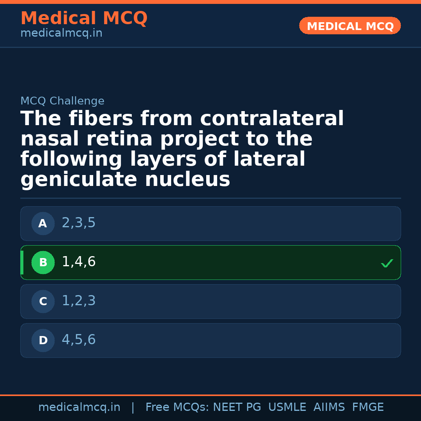Open medicalmcq.in link in the footer
This screenshot has width=421, height=421.
coord(79,407)
